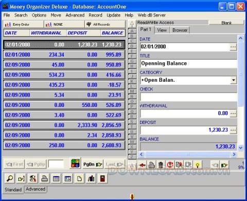
Task: Click the Last navigation button
Action: click(114, 165)
